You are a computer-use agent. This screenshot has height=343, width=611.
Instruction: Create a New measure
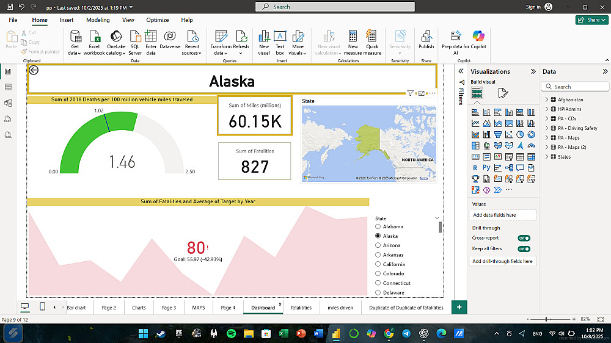point(353,43)
